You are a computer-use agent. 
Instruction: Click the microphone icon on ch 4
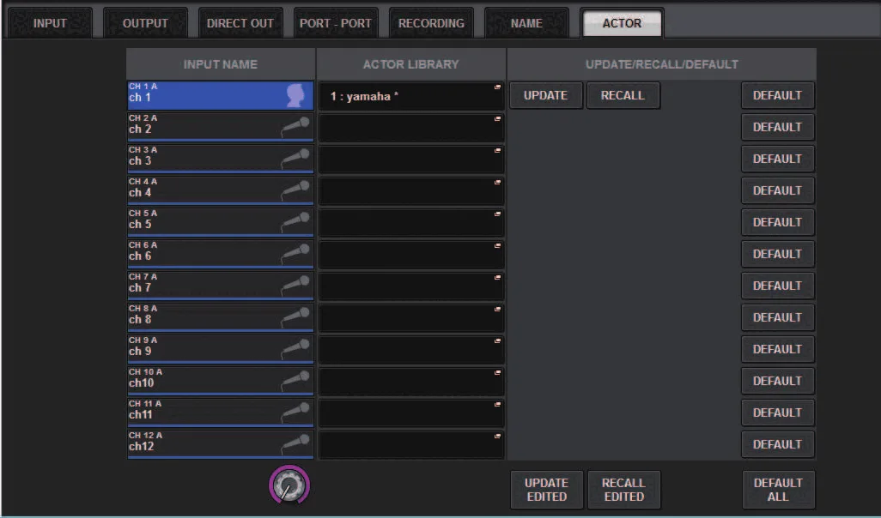pyautogui.click(x=295, y=190)
